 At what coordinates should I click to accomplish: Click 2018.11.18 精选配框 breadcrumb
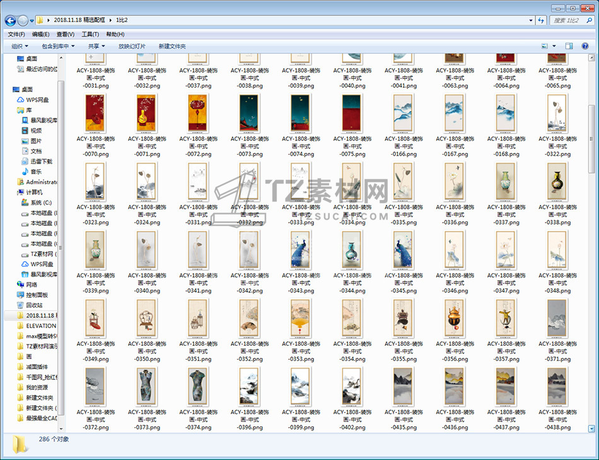pyautogui.click(x=79, y=20)
